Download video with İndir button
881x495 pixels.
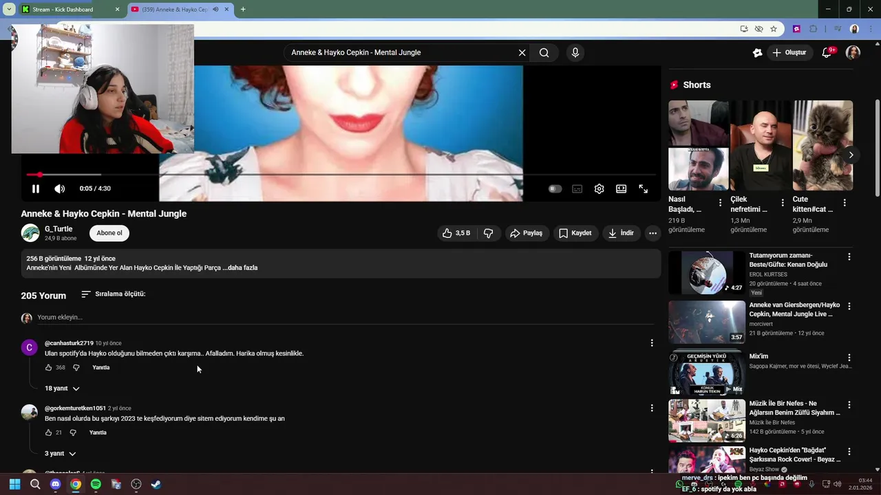click(x=621, y=233)
